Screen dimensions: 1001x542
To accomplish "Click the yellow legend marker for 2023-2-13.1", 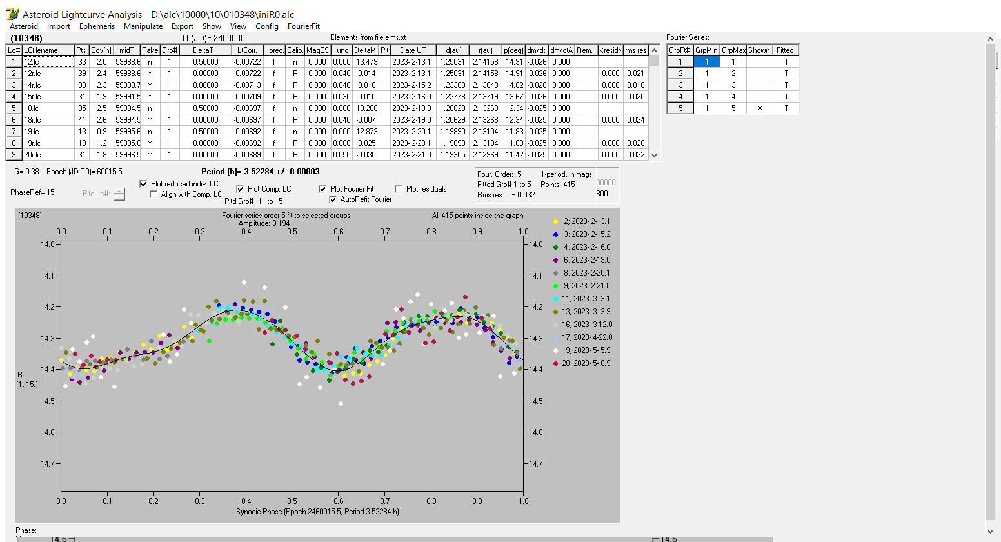I will click(x=555, y=221).
